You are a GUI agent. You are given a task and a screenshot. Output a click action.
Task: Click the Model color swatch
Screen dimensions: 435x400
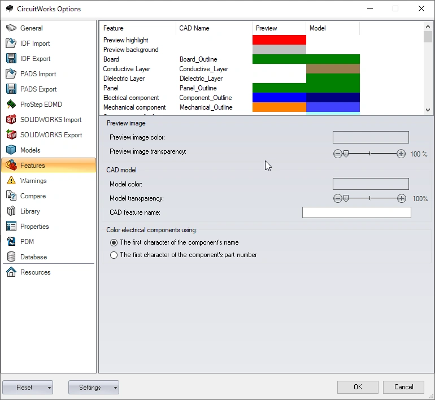coord(371,184)
